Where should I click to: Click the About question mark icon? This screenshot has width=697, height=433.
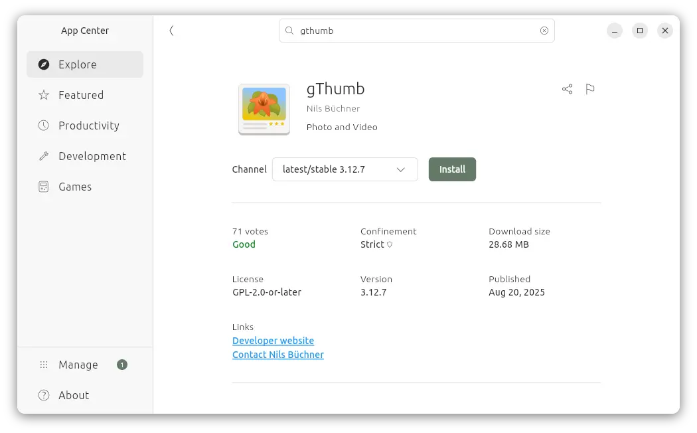[x=44, y=395]
